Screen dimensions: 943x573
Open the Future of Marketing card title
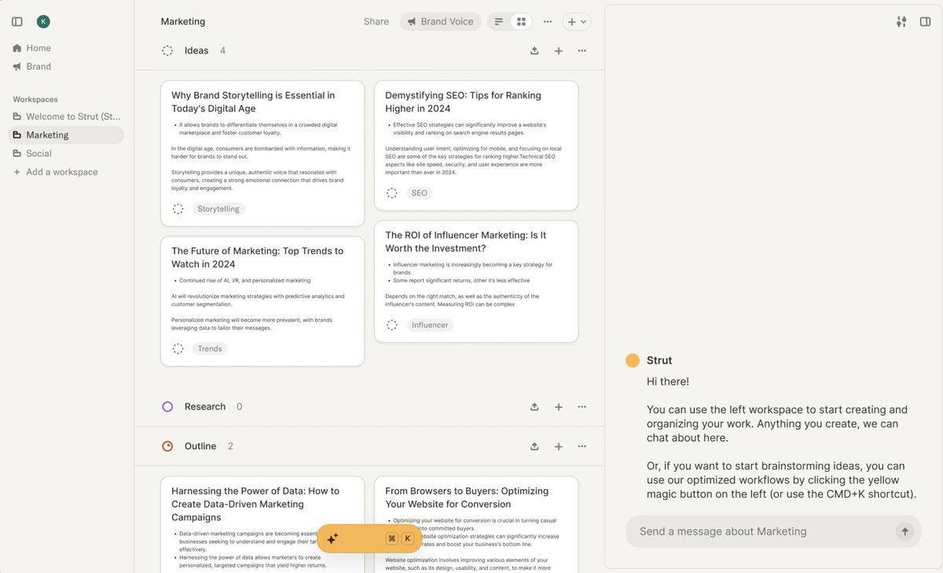point(257,257)
